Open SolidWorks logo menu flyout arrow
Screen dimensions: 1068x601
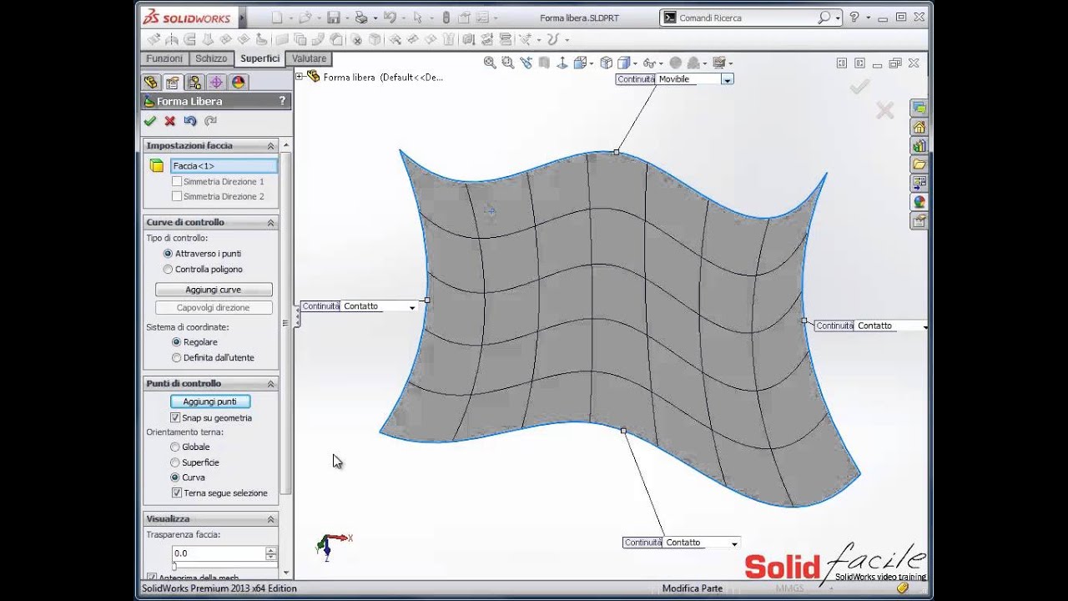[242, 17]
